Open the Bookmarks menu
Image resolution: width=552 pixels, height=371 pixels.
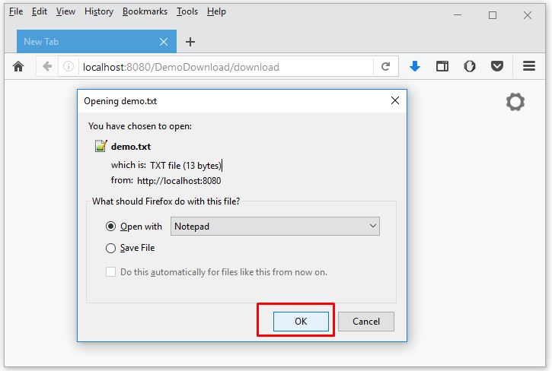click(145, 11)
